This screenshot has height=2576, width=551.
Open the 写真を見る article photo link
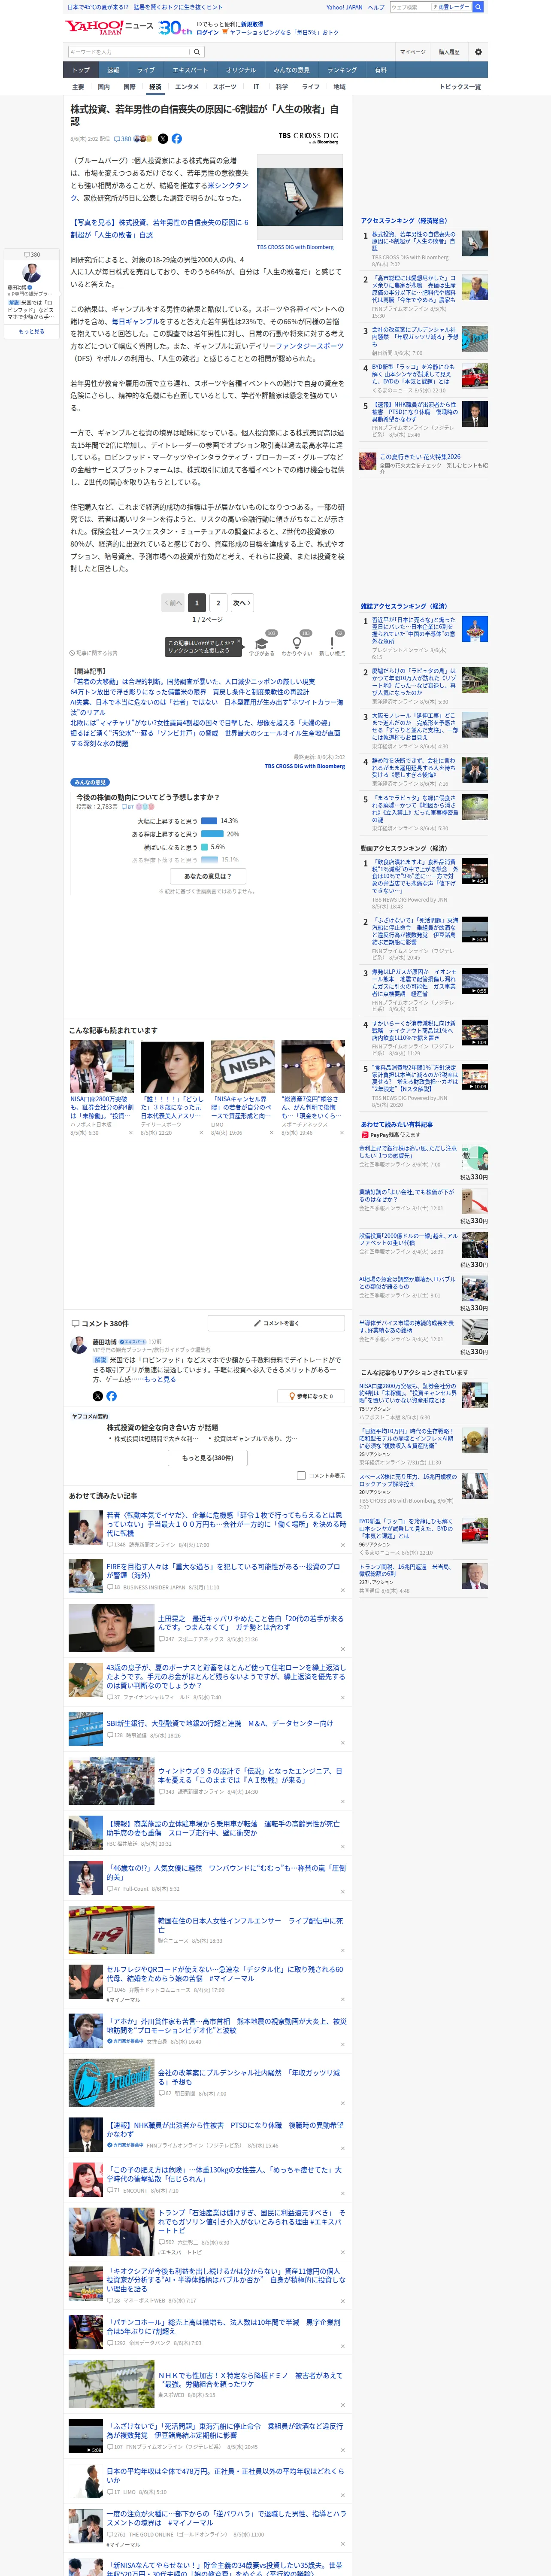click(x=160, y=228)
